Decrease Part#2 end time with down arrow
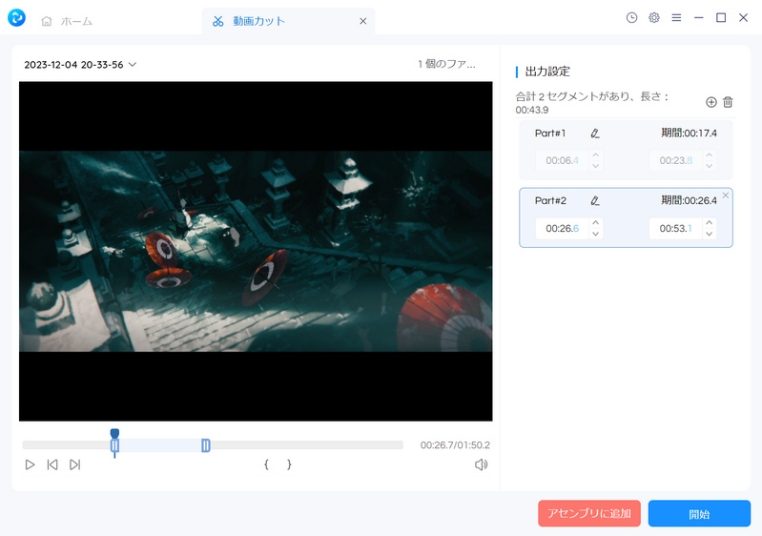Viewport: 762px width, 536px height. click(x=710, y=234)
